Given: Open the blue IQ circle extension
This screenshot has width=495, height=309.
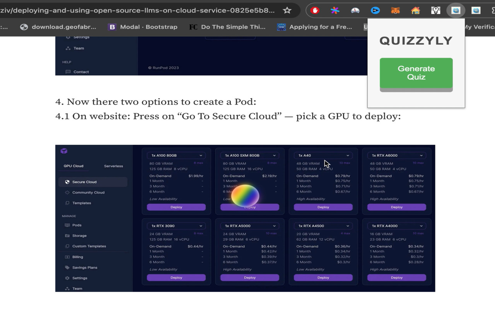Looking at the screenshot, I should click(375, 10).
